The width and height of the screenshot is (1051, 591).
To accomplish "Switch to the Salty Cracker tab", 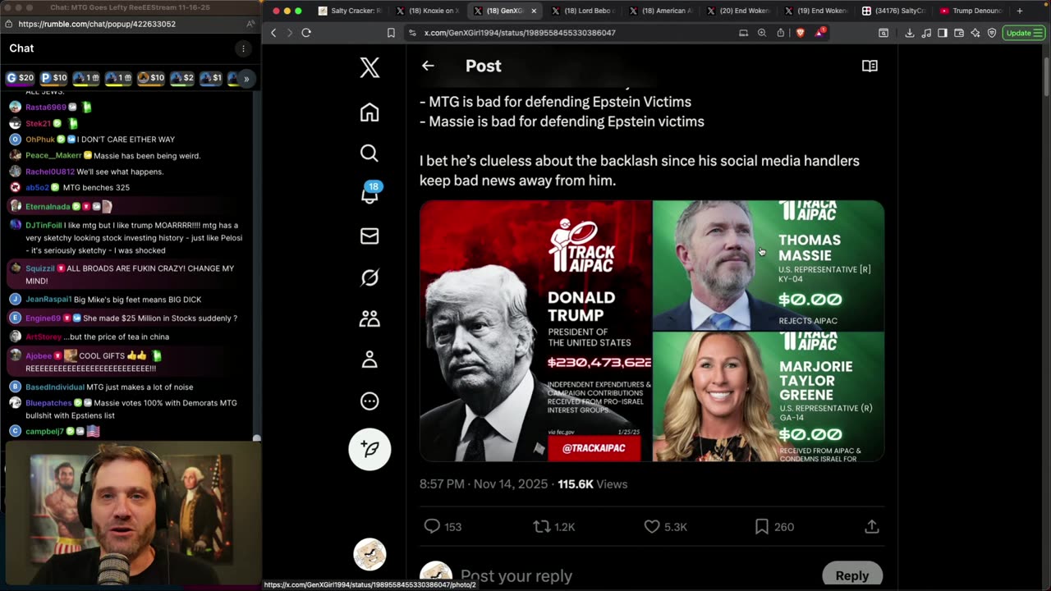I will [350, 11].
